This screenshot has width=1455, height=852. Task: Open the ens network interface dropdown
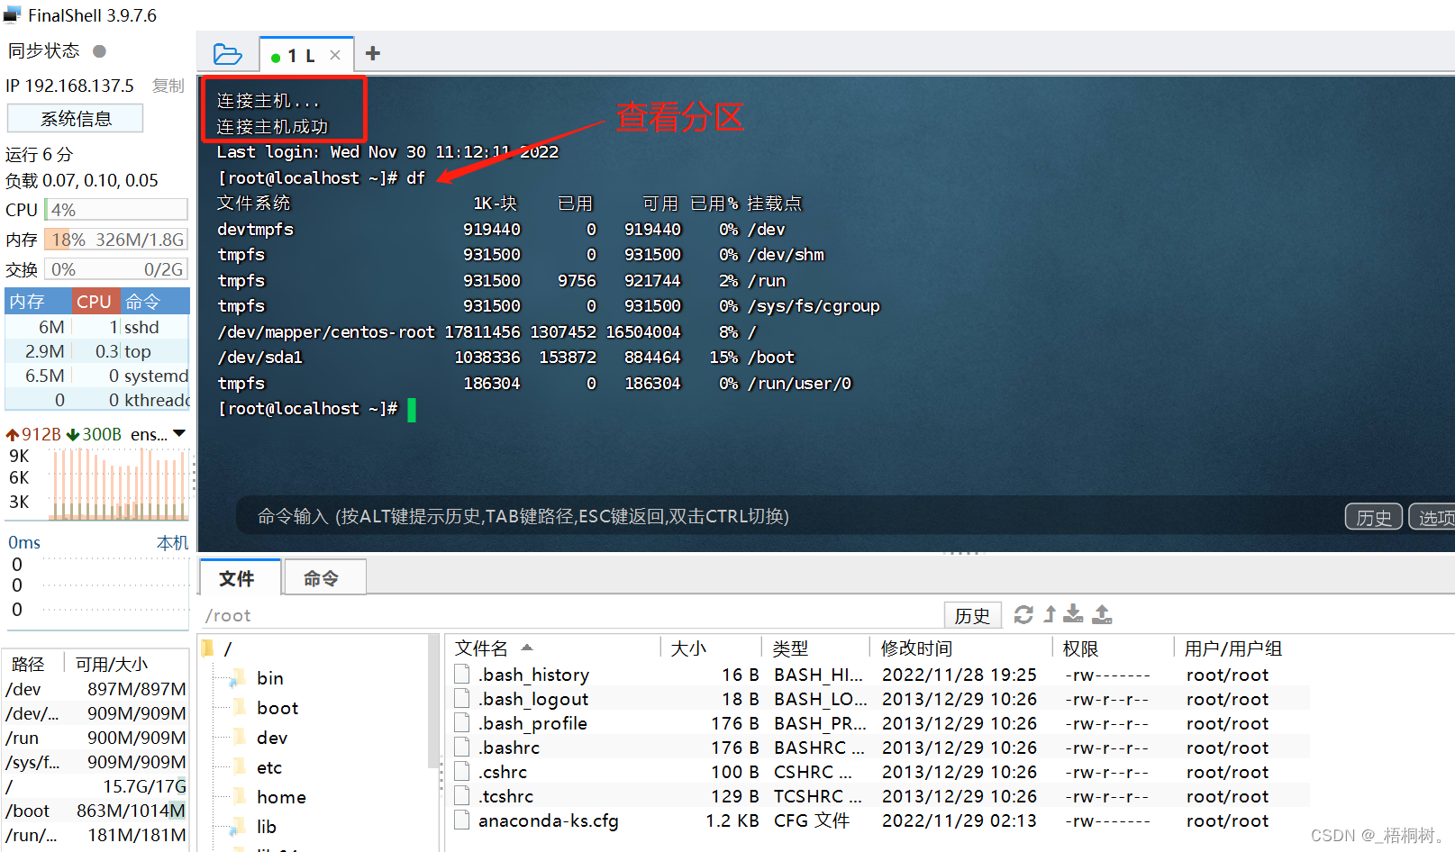(178, 433)
